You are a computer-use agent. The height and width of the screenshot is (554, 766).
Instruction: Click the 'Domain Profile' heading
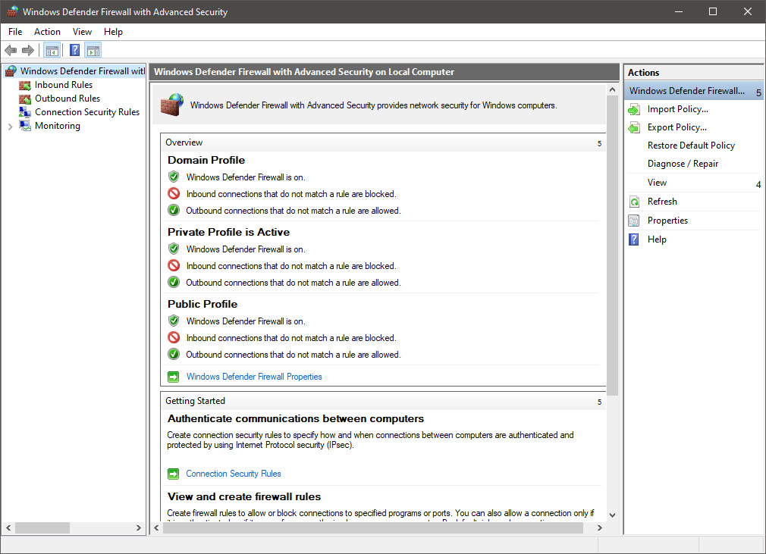pyautogui.click(x=206, y=160)
